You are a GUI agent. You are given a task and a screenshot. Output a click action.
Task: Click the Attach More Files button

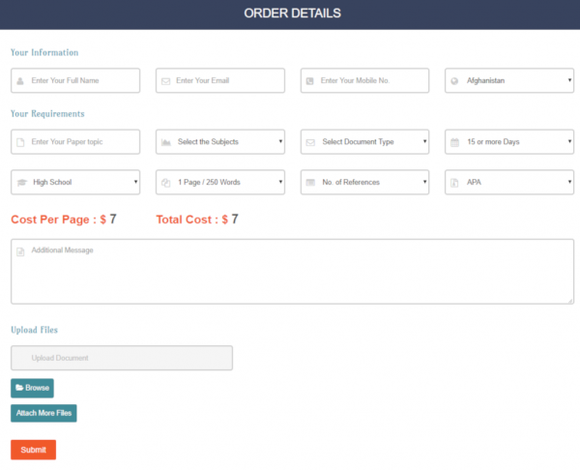pyautogui.click(x=43, y=413)
